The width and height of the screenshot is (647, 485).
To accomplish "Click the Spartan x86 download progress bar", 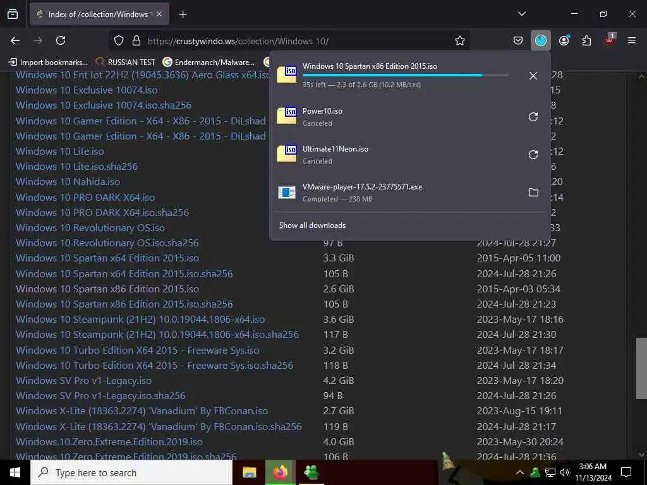I will point(406,75).
